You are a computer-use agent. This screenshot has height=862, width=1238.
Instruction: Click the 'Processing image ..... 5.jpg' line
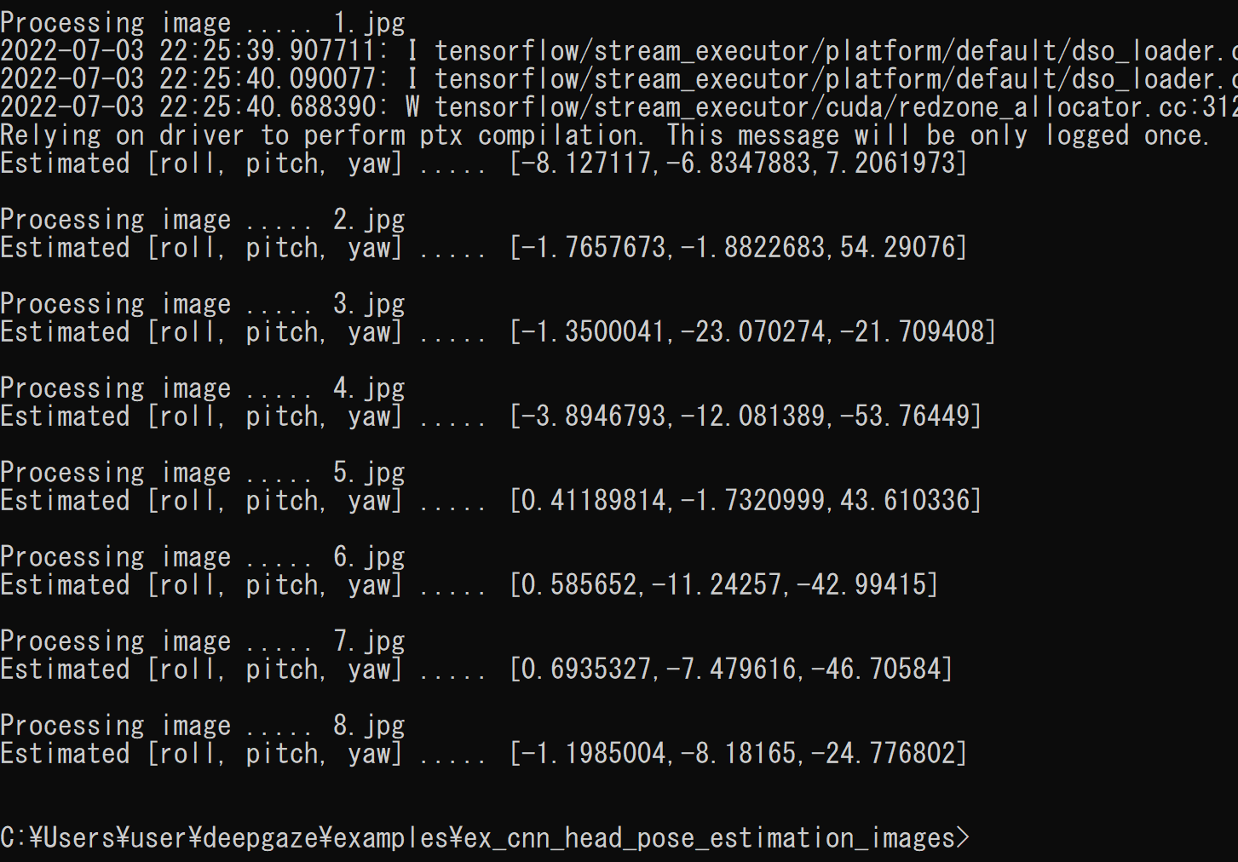tap(203, 473)
